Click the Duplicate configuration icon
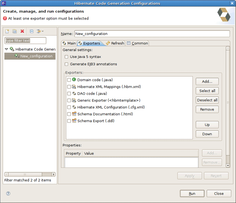The height and width of the screenshot is (203, 236). [x=14, y=31]
